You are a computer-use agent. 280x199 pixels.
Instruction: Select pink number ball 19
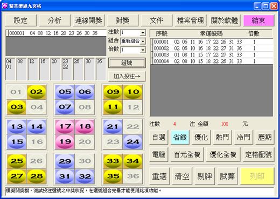coord(65,142)
